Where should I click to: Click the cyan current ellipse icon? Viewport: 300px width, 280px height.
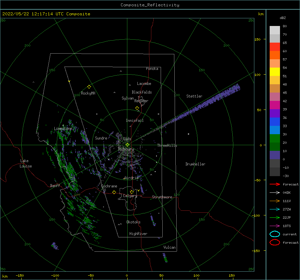pos(275,234)
